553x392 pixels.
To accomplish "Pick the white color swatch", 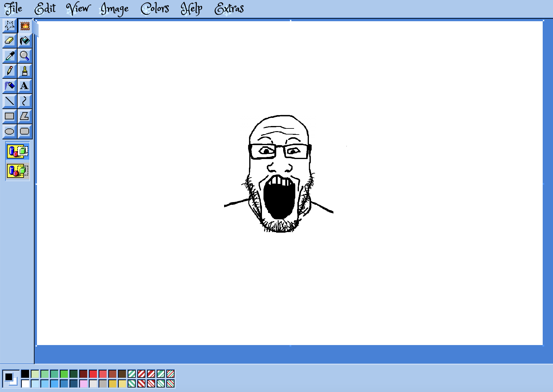I will click(x=25, y=384).
